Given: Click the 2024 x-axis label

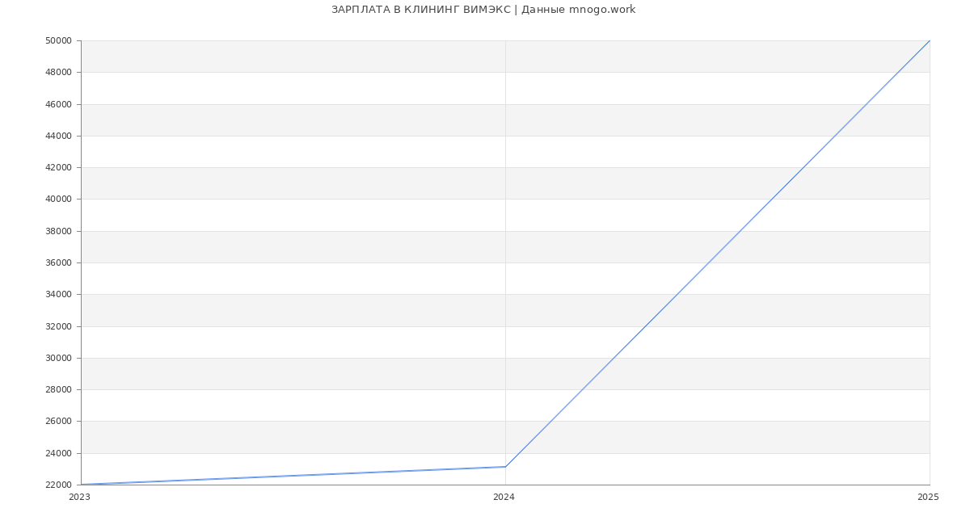Looking at the screenshot, I should (504, 498).
